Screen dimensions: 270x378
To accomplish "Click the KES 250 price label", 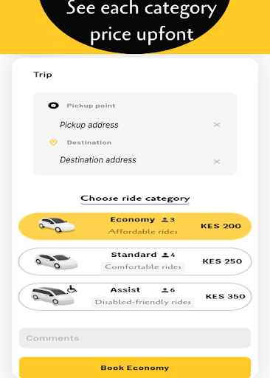I will pos(222,261).
